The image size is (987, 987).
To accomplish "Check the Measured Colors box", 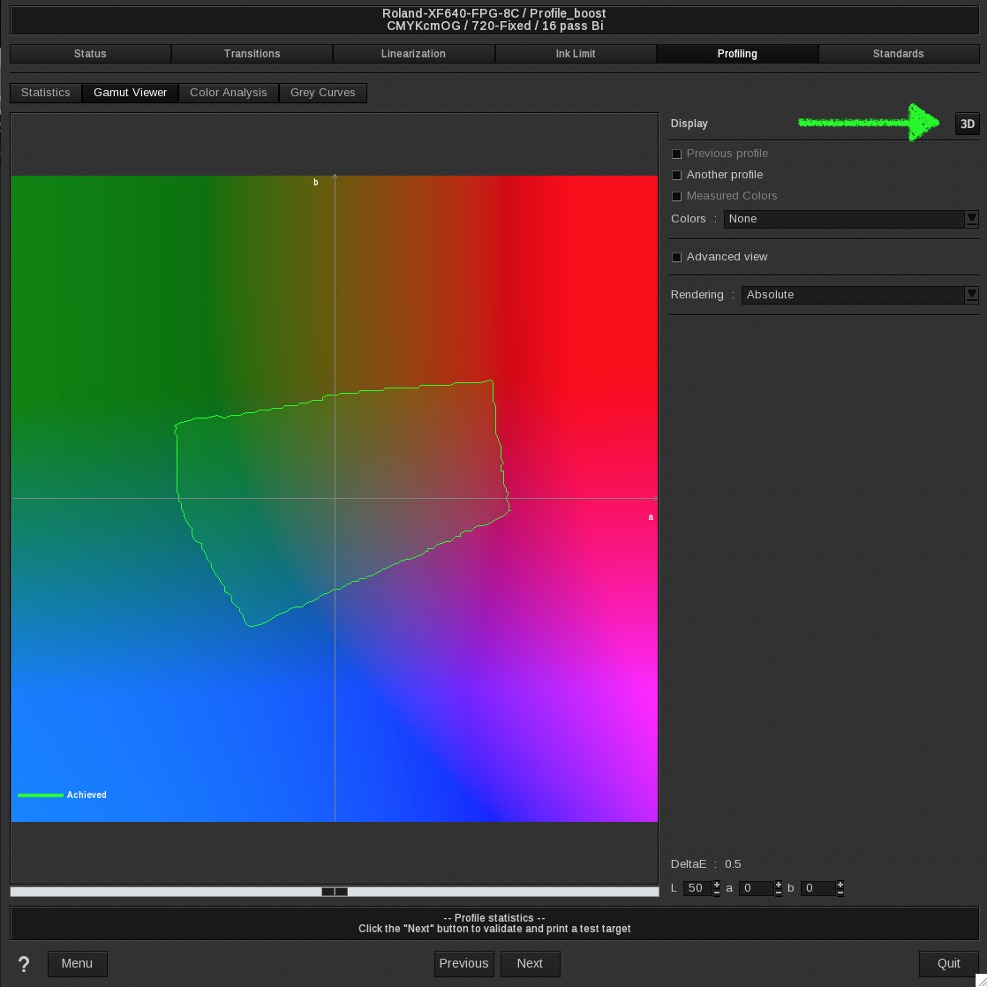I will [x=676, y=196].
